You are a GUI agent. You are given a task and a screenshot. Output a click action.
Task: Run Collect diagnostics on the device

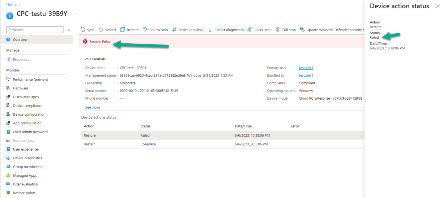(226, 29)
